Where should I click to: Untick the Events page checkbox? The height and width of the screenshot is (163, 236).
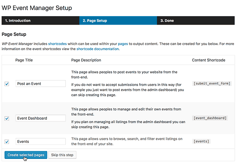click(x=7, y=142)
